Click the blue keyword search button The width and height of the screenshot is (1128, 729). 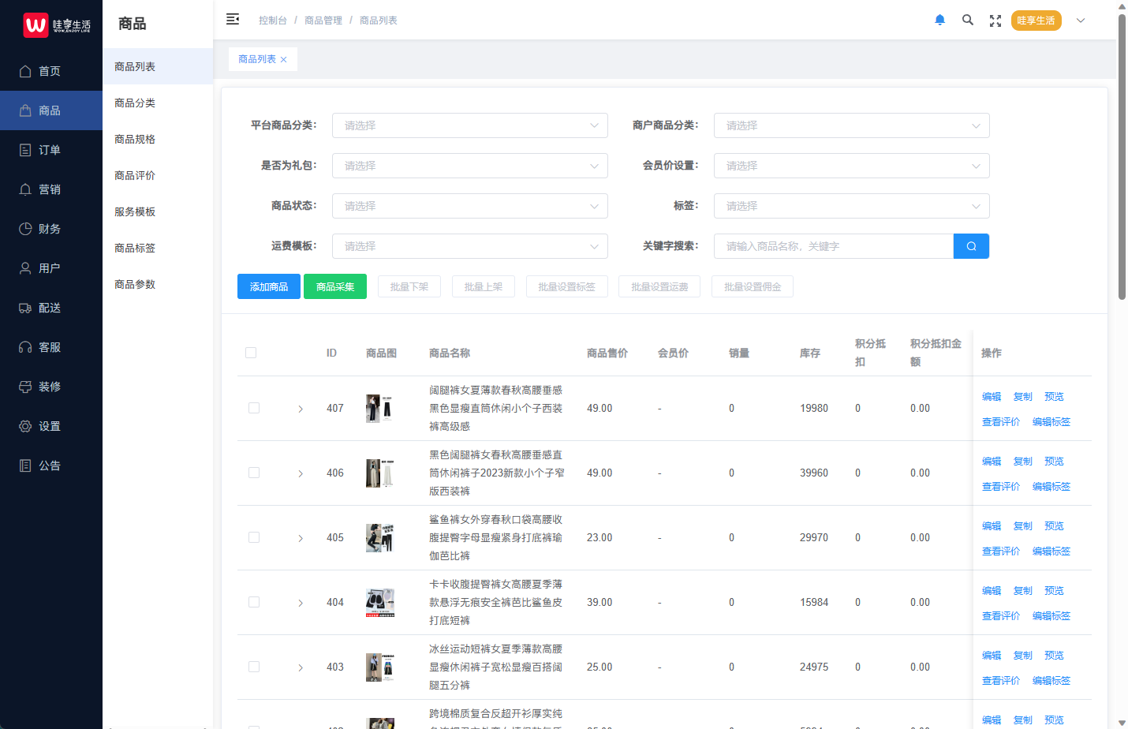(971, 246)
